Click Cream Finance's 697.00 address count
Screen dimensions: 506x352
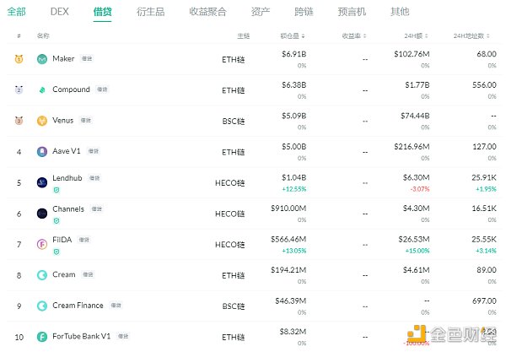(x=484, y=301)
